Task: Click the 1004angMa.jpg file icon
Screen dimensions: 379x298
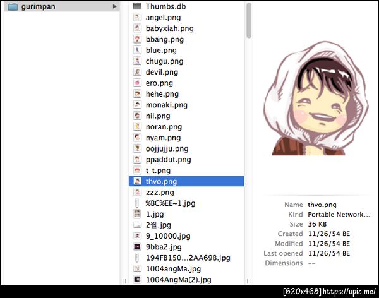Action: (137, 269)
